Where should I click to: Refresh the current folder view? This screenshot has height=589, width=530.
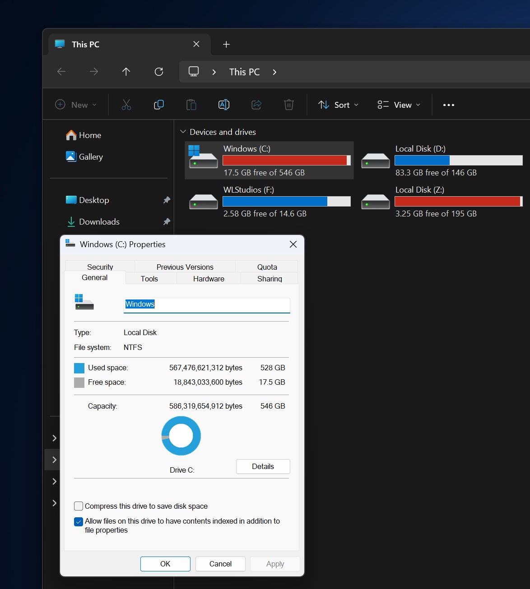click(159, 72)
